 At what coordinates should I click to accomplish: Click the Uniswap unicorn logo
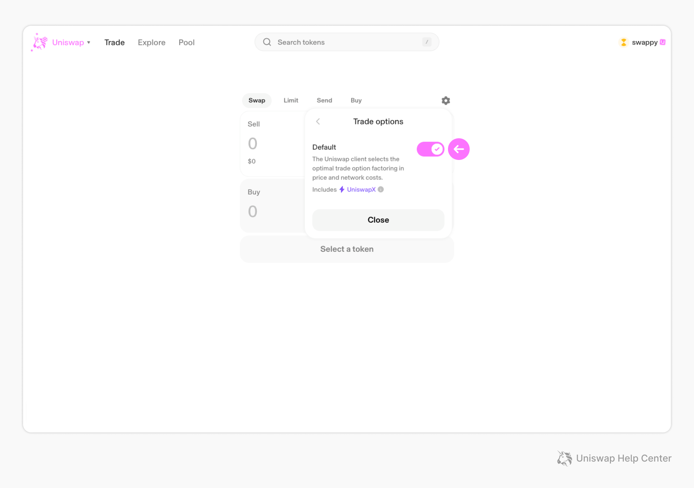(x=40, y=42)
